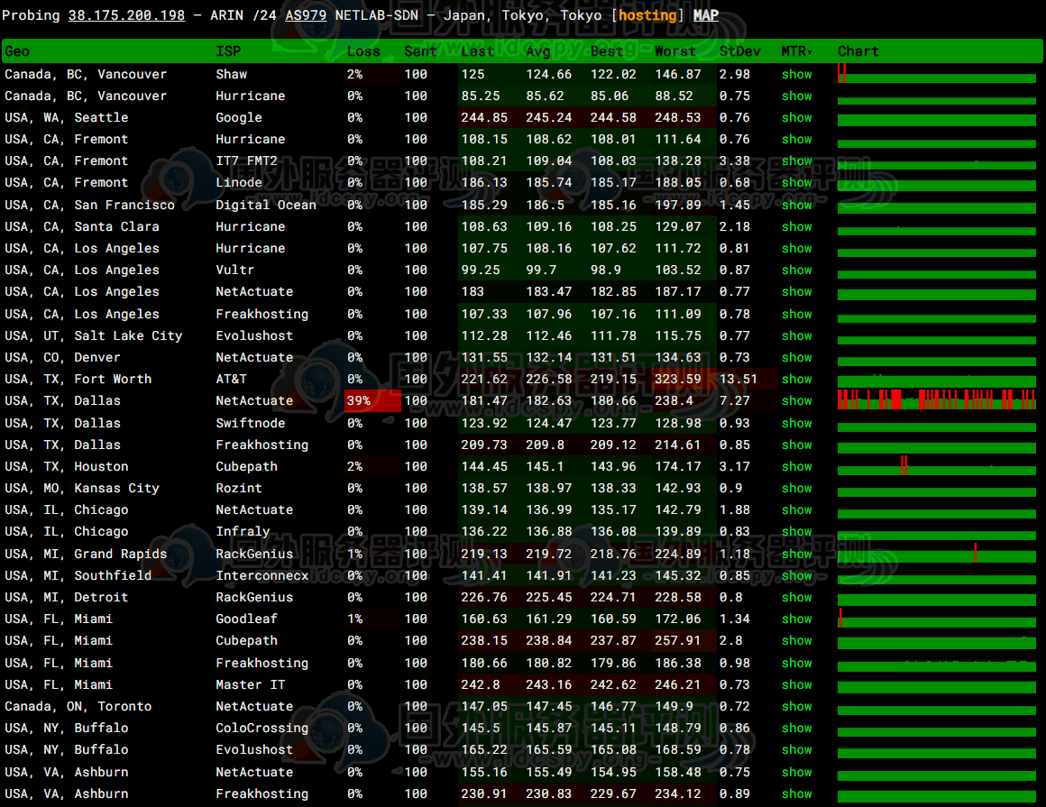Viewport: 1046px width, 807px height.
Task: Open the show link for Linode Fremont
Action: [x=797, y=182]
